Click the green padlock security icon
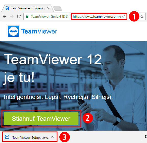 click(x=27, y=16)
